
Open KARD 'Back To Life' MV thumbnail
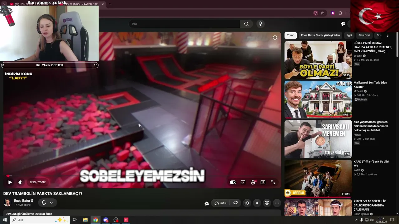coord(318,179)
